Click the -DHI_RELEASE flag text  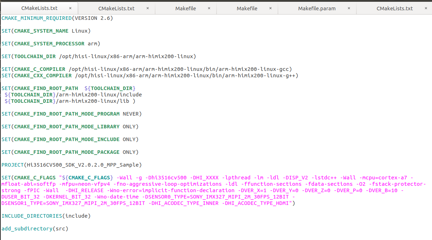(x=84, y=190)
